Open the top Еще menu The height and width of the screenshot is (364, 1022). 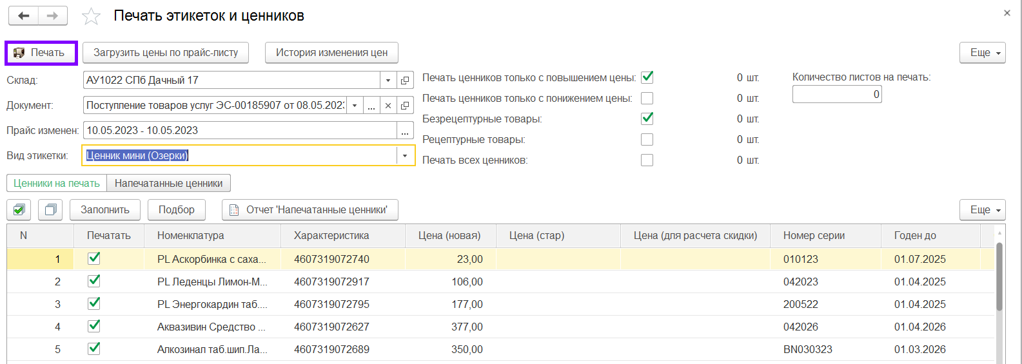tap(982, 53)
